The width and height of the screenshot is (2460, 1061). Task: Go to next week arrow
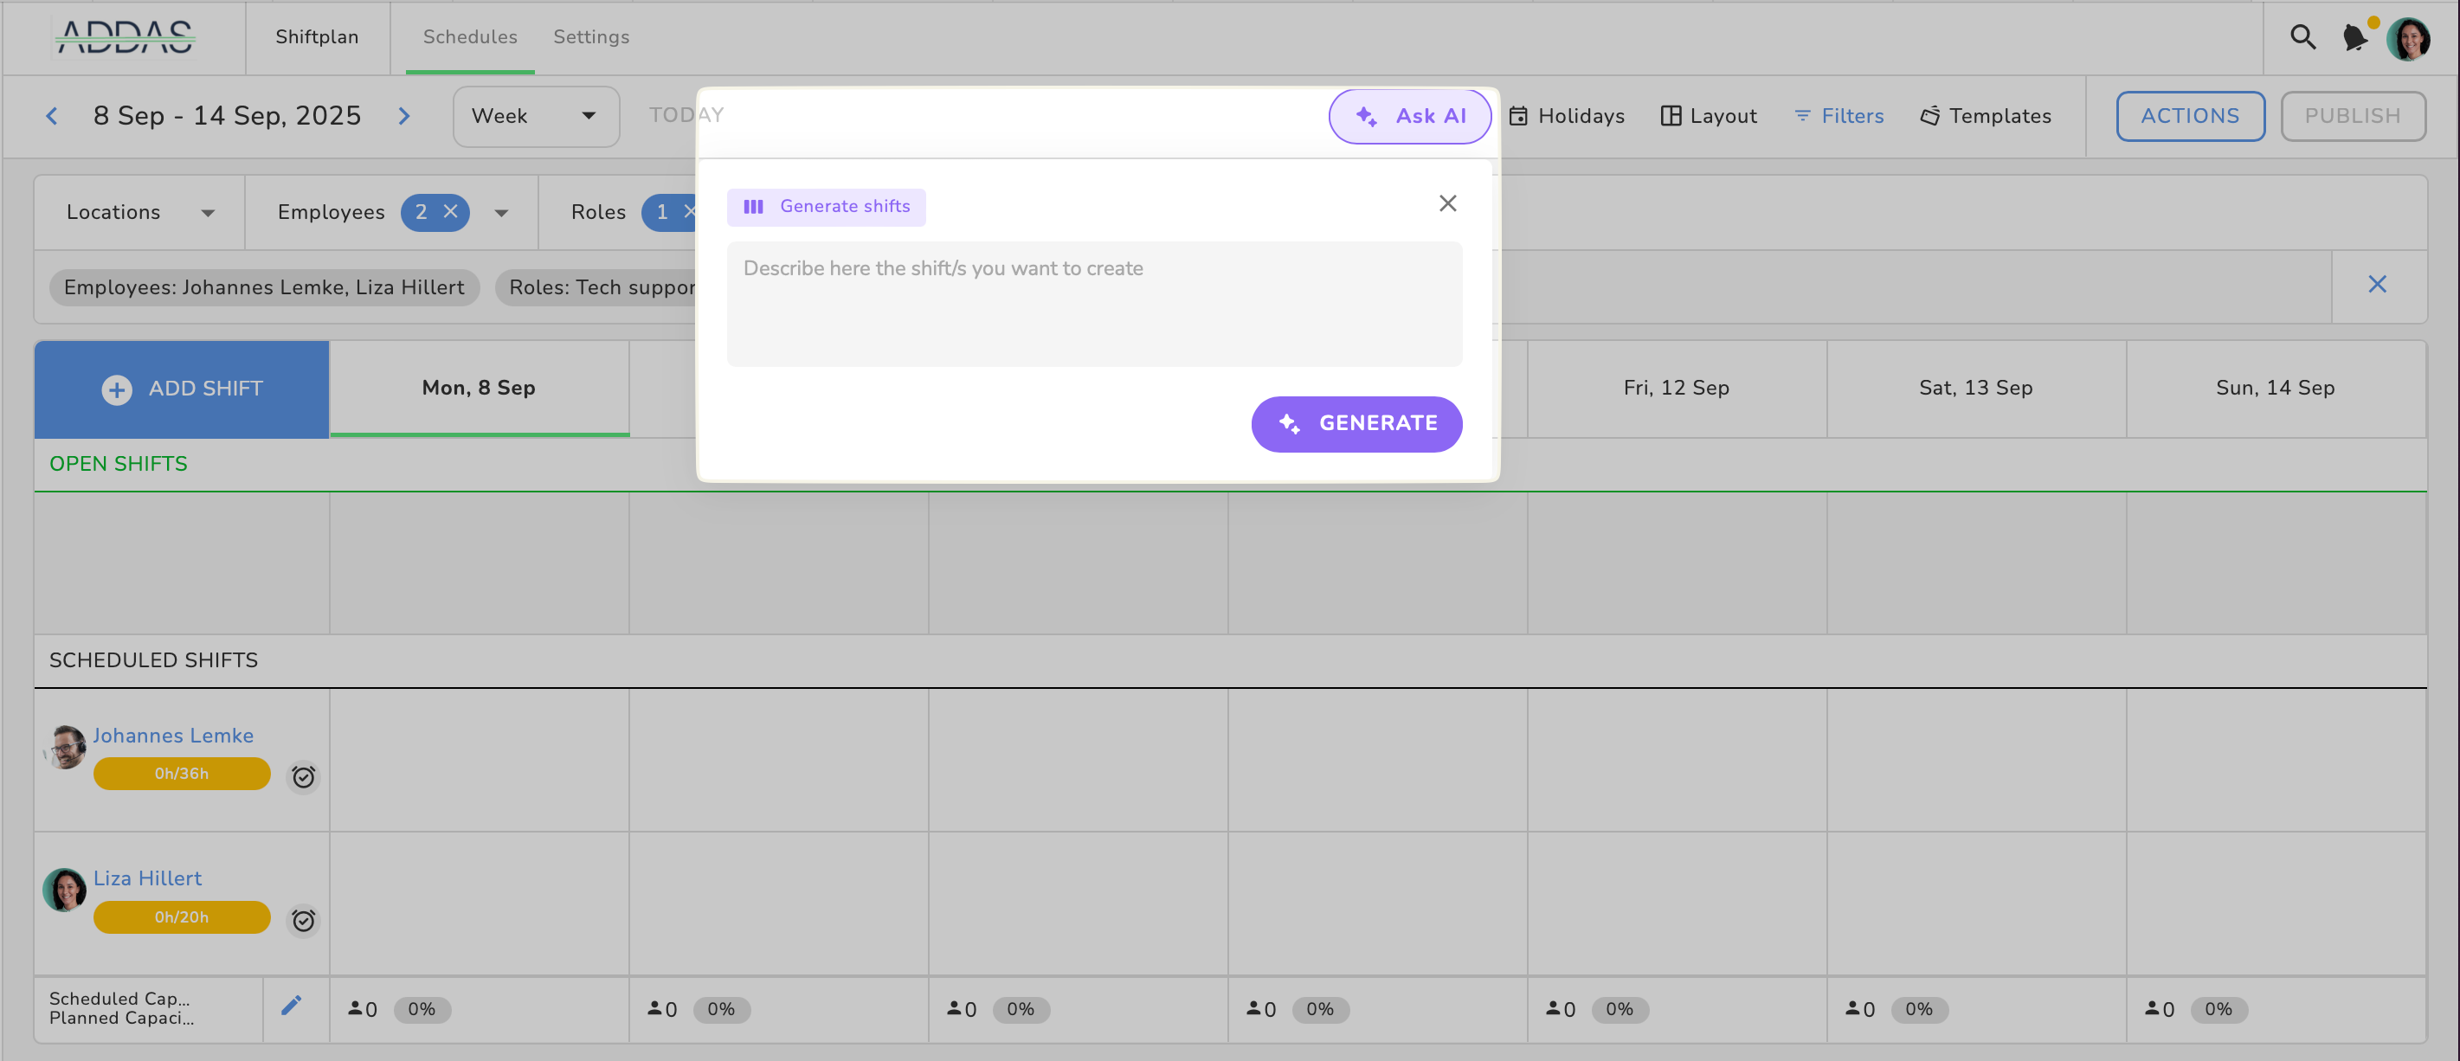click(404, 117)
